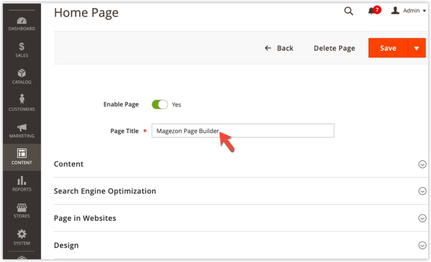Click the 'Yes' toggle status text
The width and height of the screenshot is (431, 262).
point(176,105)
